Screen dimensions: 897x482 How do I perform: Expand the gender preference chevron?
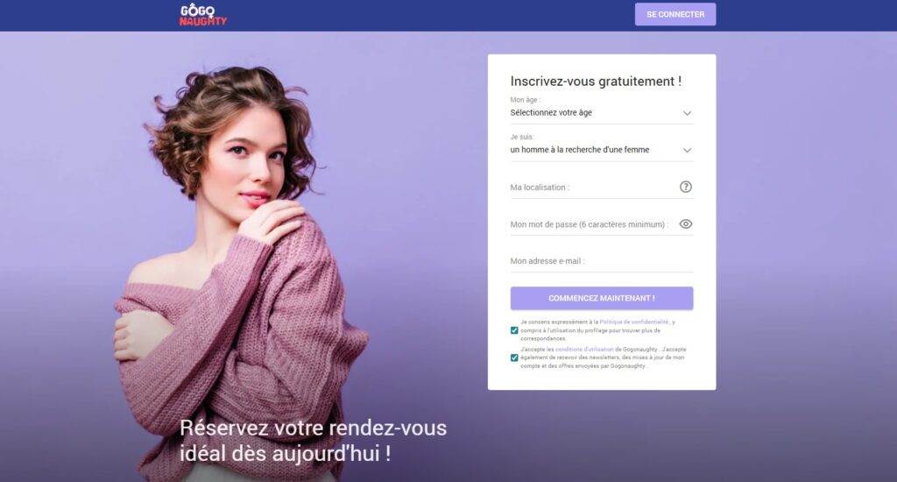[687, 151]
